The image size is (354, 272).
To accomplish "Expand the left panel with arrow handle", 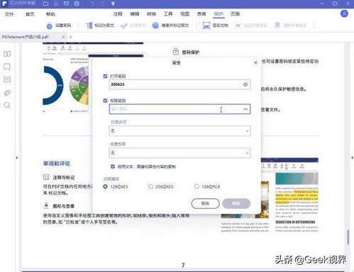I will point(16,158).
